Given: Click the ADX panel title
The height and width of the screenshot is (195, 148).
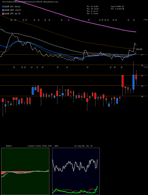Looking at the screenshot, I should 56,146.
